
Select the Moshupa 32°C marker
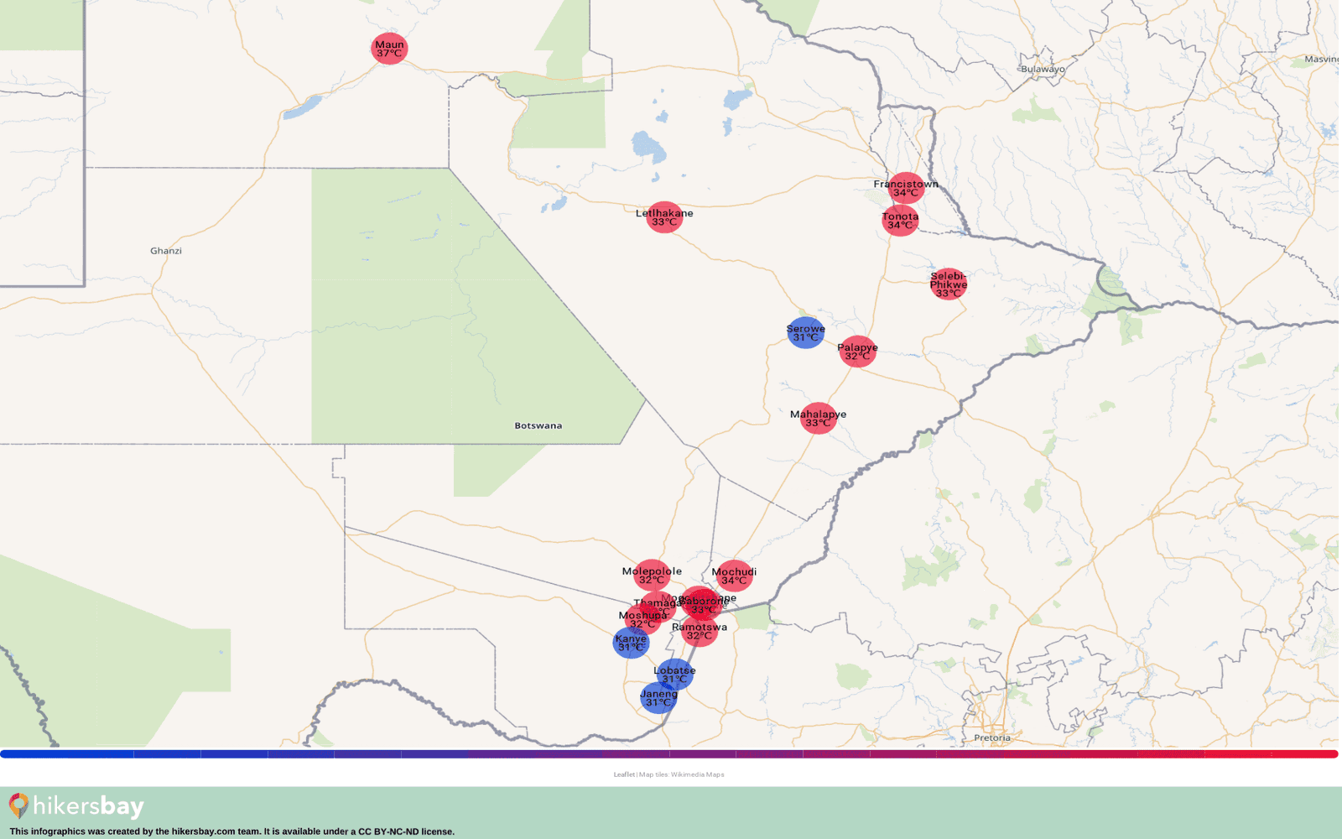642,619
